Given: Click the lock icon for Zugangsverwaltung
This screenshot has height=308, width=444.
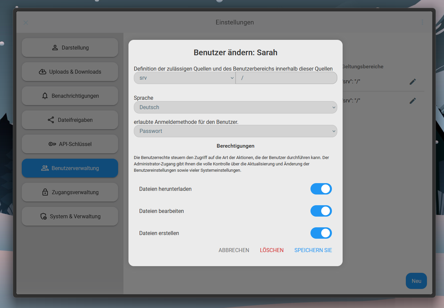Looking at the screenshot, I should click(45, 192).
